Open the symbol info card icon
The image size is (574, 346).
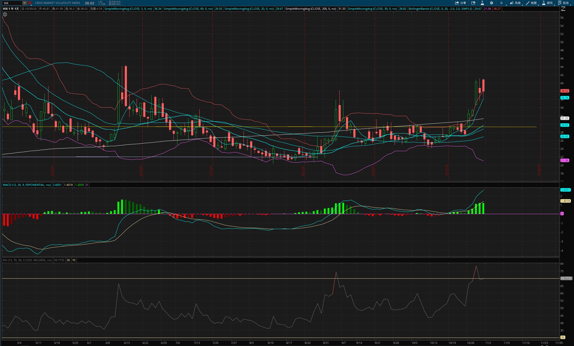[473, 3]
